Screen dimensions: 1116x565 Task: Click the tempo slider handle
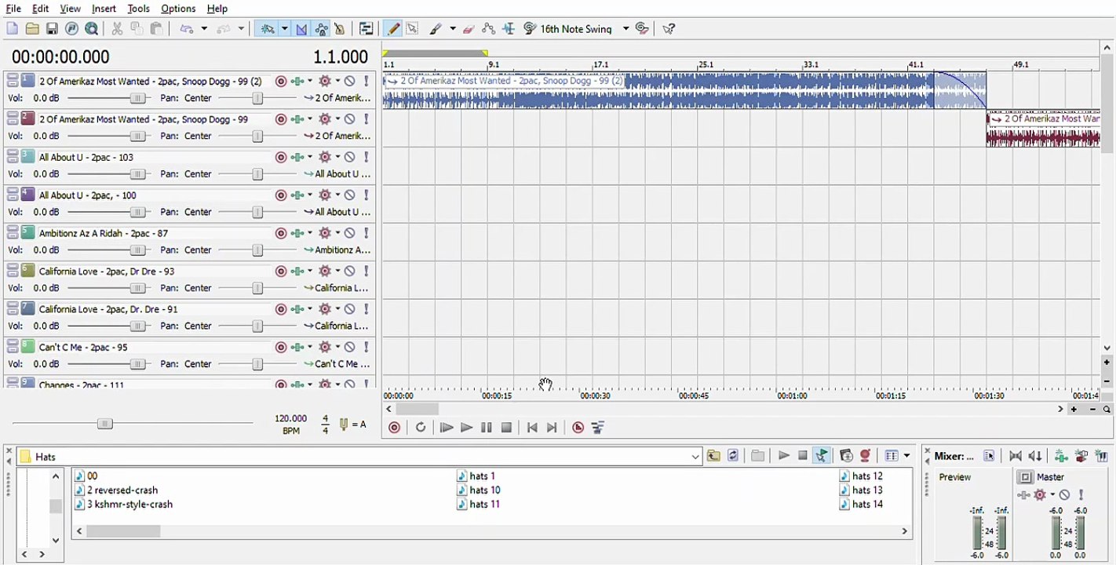104,424
